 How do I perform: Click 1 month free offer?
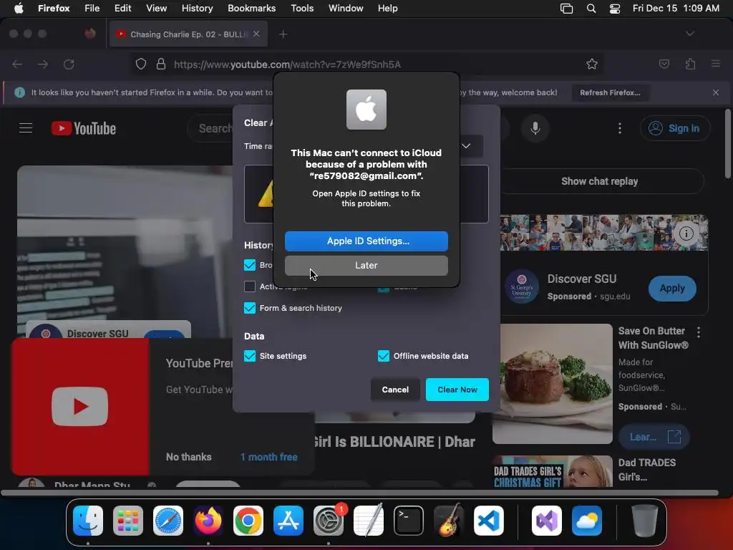point(269,457)
